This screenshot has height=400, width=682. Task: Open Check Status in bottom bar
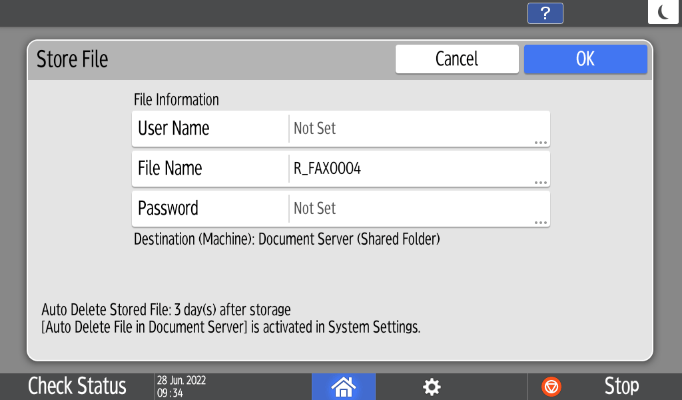click(77, 386)
